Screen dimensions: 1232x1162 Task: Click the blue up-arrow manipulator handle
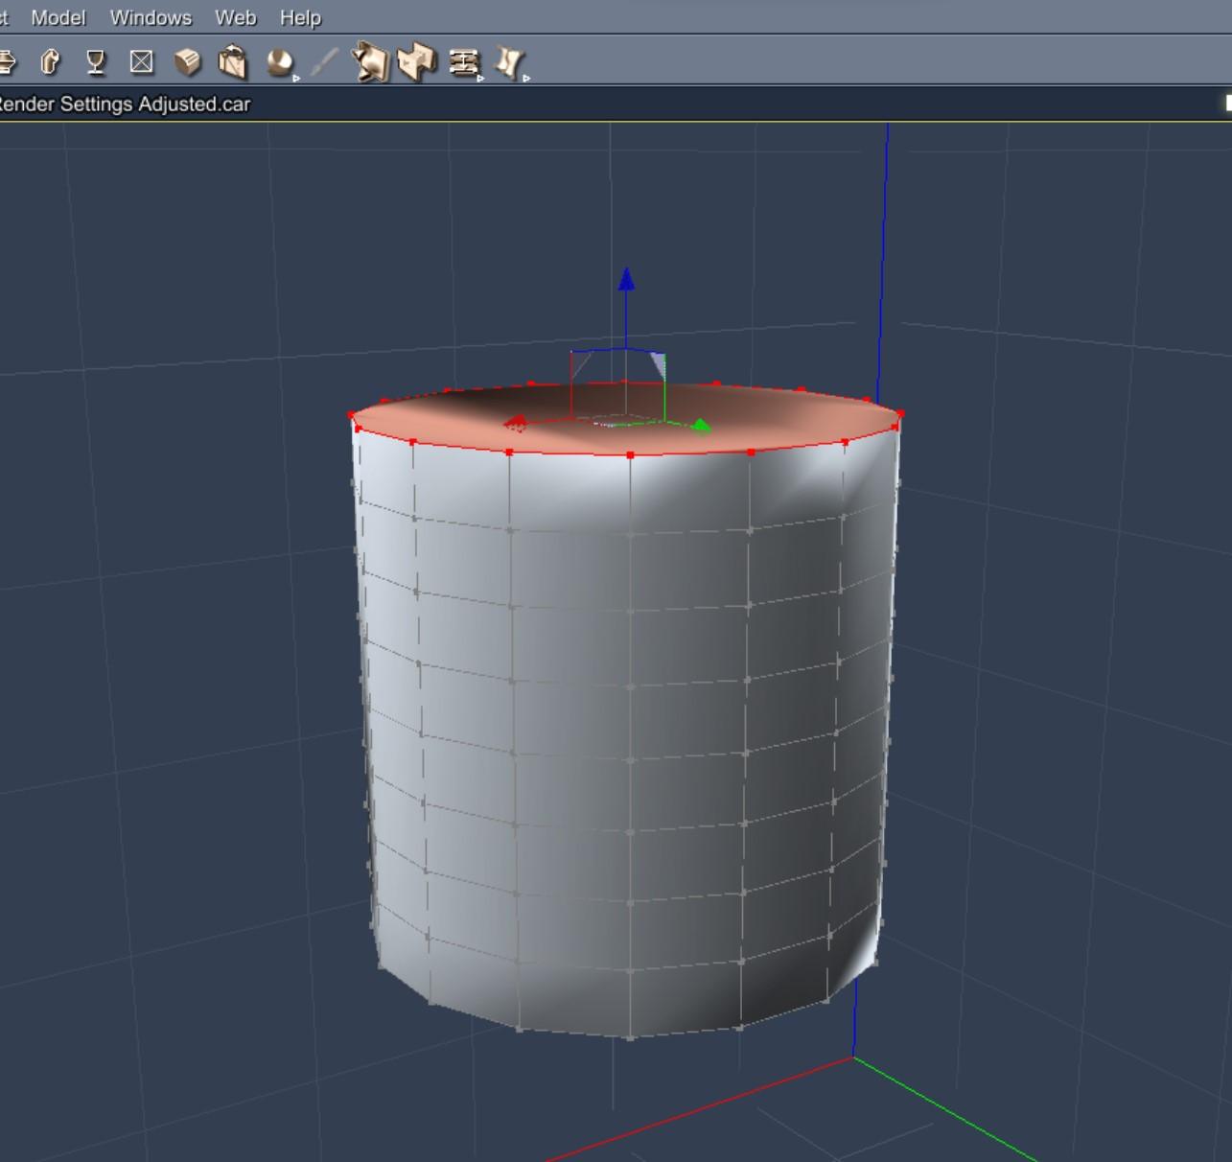click(626, 279)
